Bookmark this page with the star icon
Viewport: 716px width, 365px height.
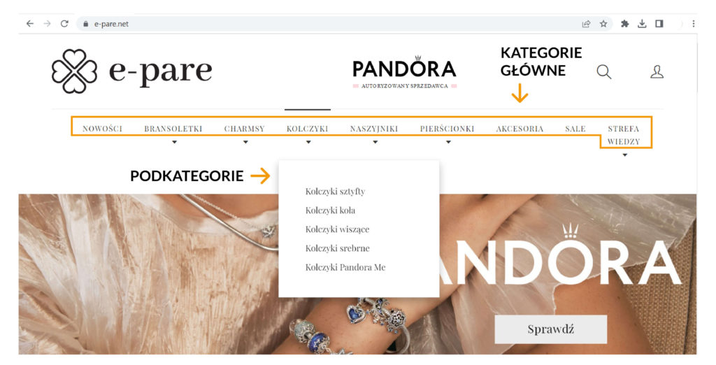click(x=603, y=24)
